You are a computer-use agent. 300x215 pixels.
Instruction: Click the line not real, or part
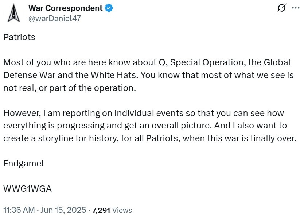(70, 88)
